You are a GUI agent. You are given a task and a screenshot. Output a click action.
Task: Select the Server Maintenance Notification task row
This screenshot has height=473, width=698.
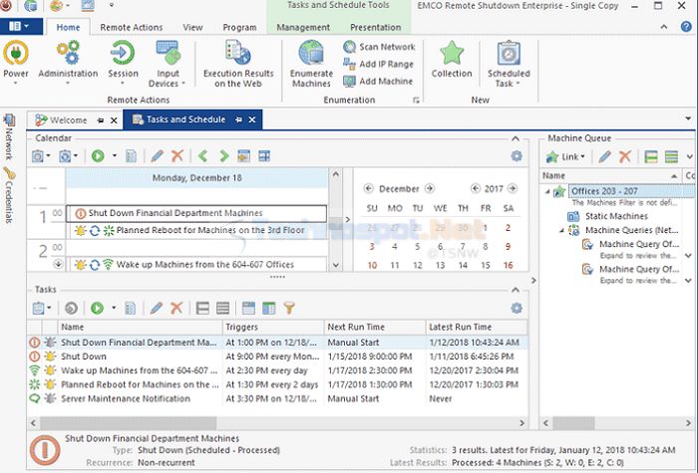(x=277, y=398)
